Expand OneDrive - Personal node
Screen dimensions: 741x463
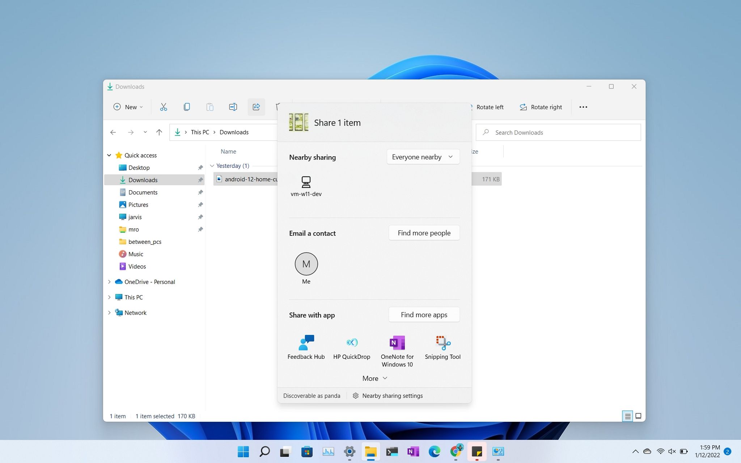tap(109, 282)
